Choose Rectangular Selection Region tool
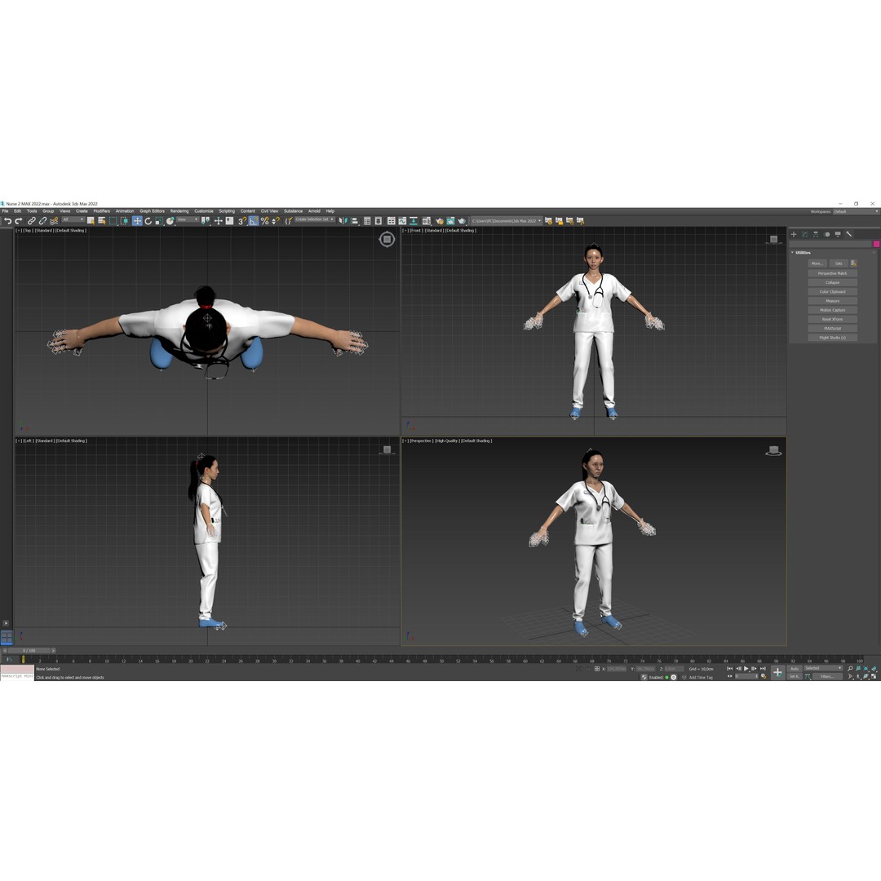The image size is (881, 881). coord(113,221)
